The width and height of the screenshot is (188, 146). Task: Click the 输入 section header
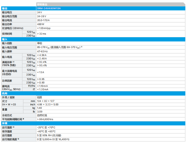(x=5, y=39)
